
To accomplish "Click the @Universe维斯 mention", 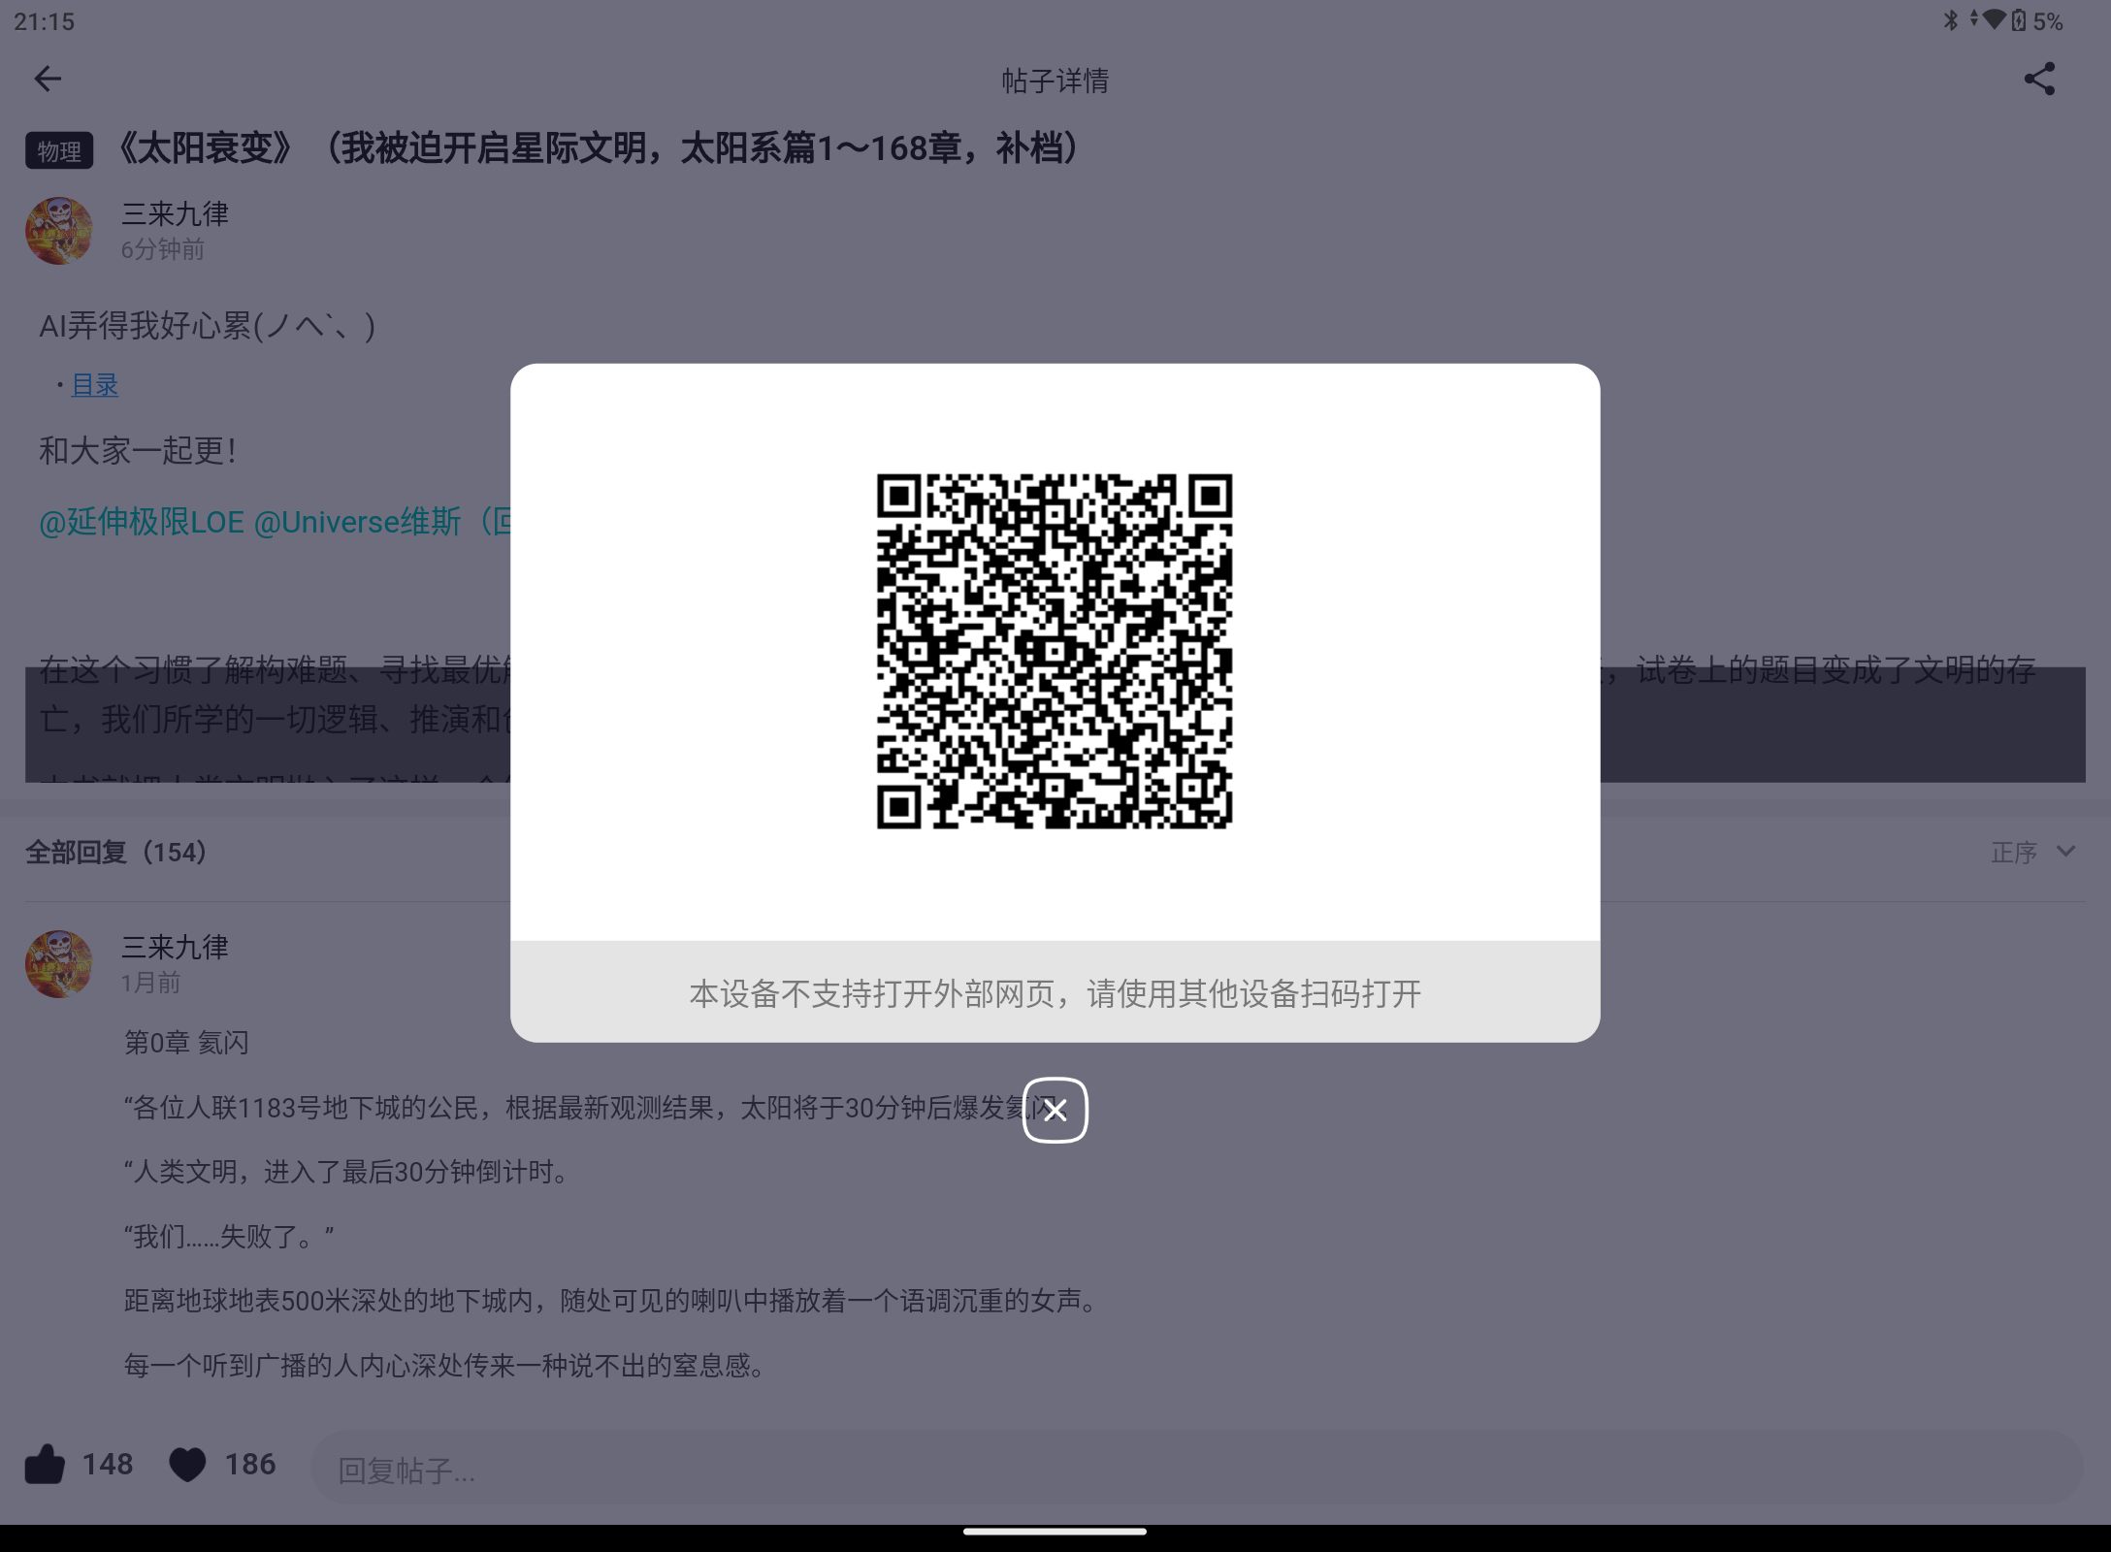I will [359, 522].
